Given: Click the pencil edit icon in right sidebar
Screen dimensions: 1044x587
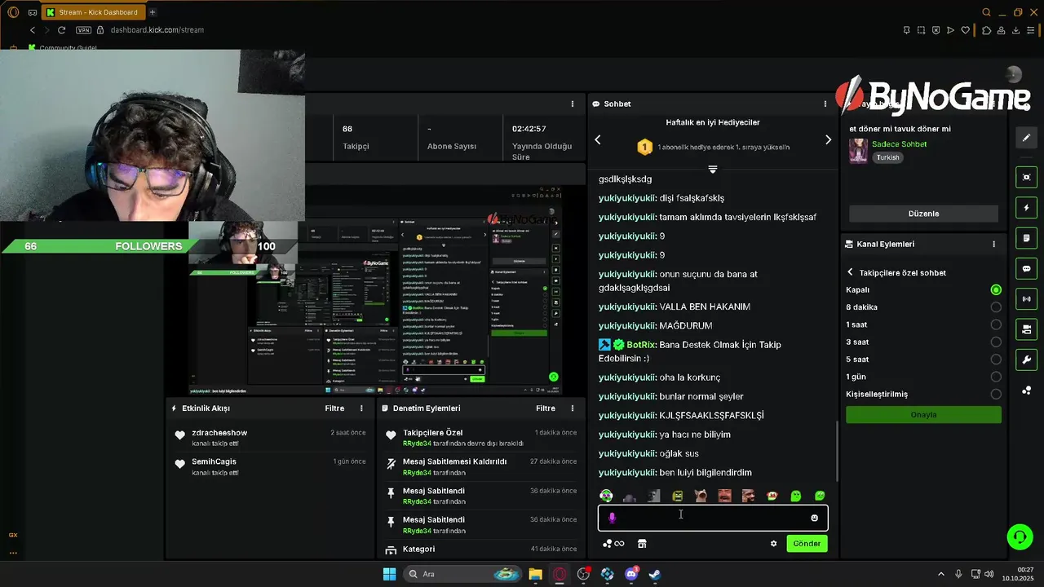Looking at the screenshot, I should 1026,138.
